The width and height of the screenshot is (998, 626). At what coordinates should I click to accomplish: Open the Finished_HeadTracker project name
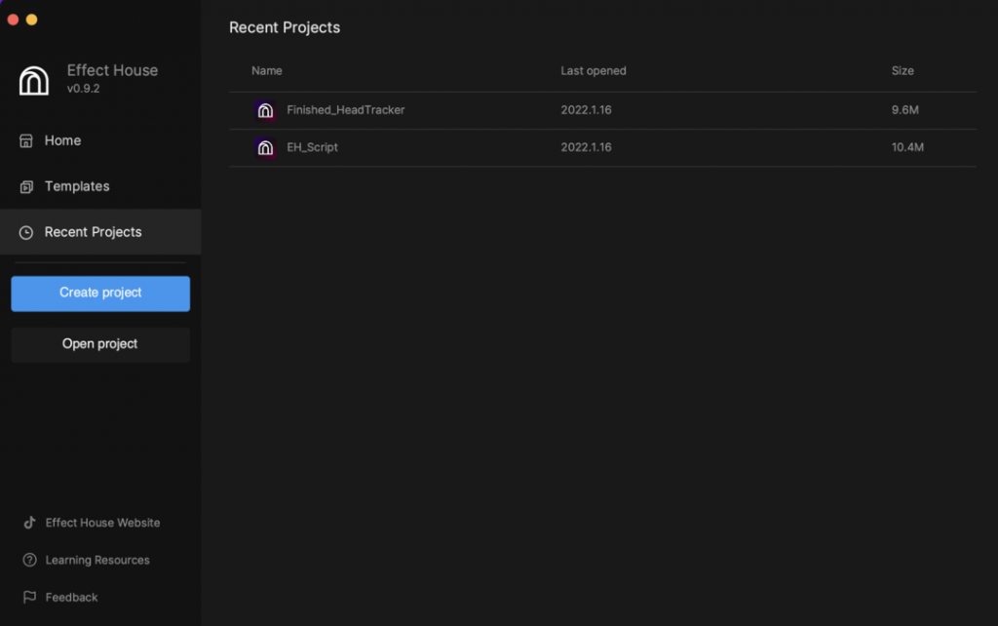(346, 109)
